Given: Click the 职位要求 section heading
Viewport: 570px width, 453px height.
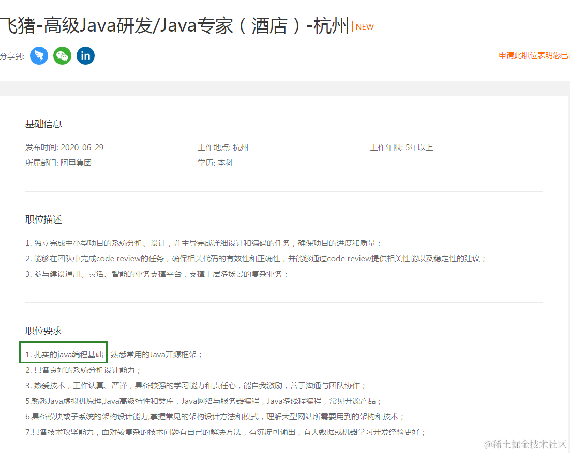Looking at the screenshot, I should coord(43,330).
